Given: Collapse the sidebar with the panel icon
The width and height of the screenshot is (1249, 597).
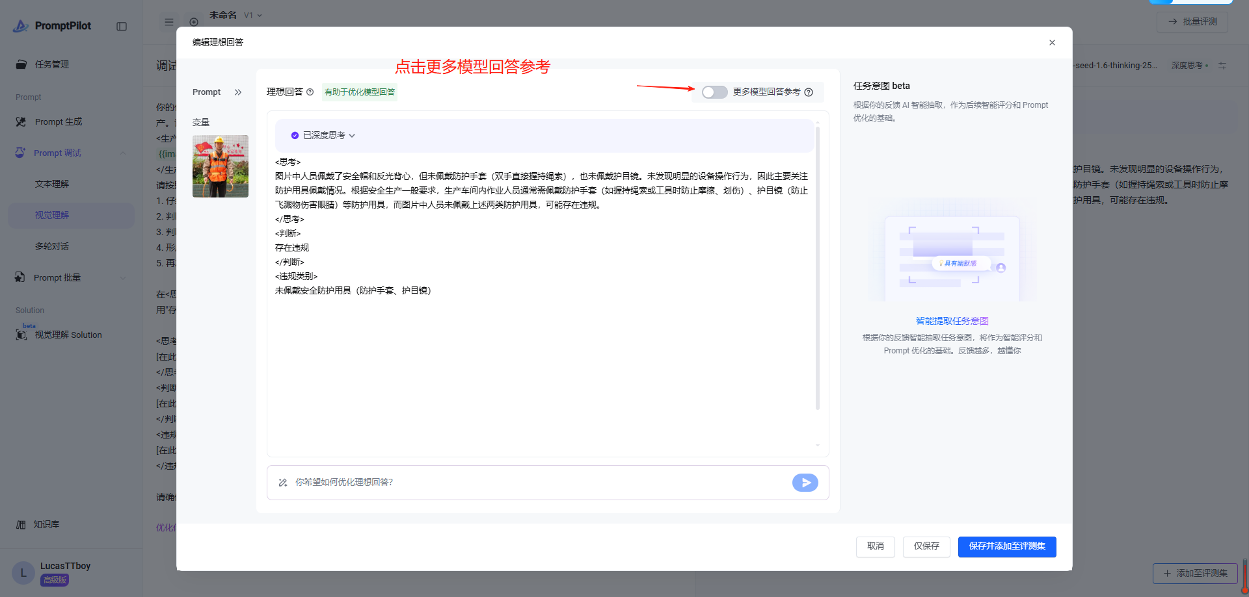Looking at the screenshot, I should coord(122,27).
